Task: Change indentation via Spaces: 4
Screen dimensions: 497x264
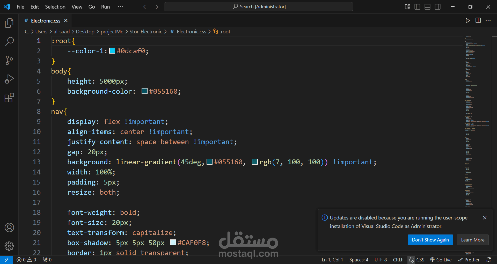Action: point(359,260)
